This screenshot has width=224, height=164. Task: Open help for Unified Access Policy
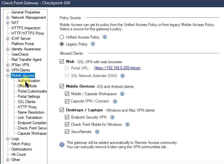point(105,37)
